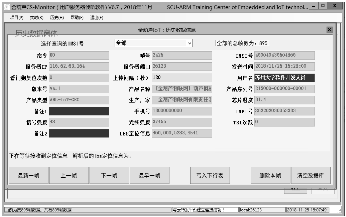Close the CS-Monitor main window
Viewport: 346px width, 217px height.
(335, 5)
